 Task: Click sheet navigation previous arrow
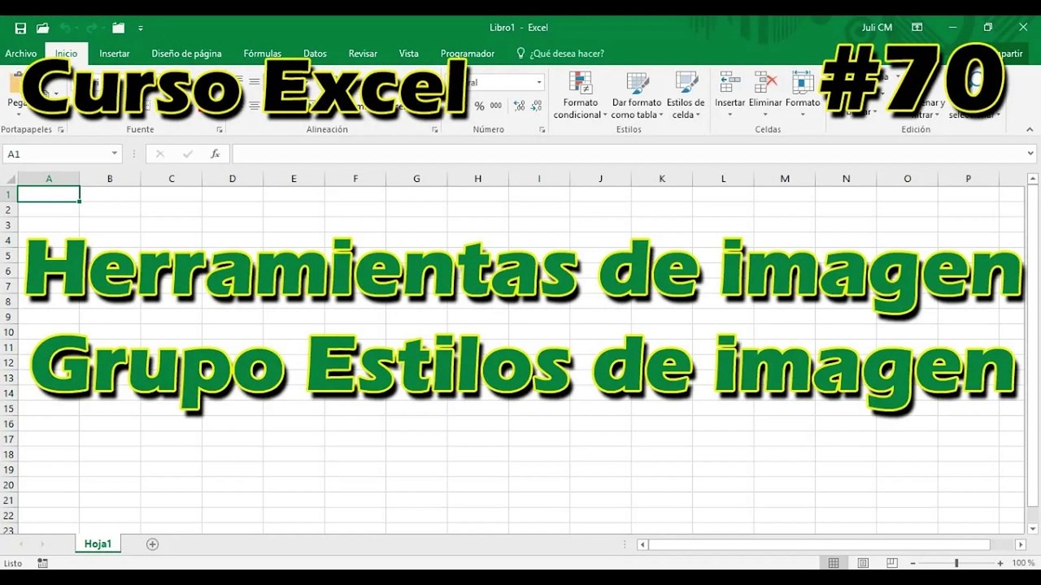point(20,544)
